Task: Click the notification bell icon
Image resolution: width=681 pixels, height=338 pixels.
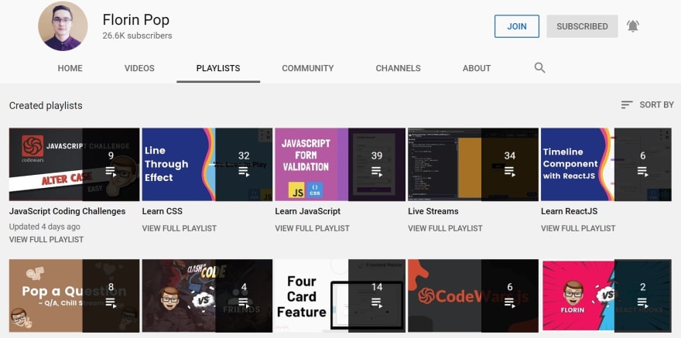Action: 633,26
